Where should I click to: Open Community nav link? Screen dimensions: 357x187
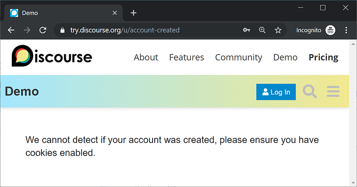coord(239,57)
